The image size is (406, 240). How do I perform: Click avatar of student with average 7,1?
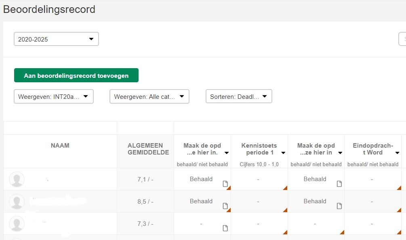17,179
